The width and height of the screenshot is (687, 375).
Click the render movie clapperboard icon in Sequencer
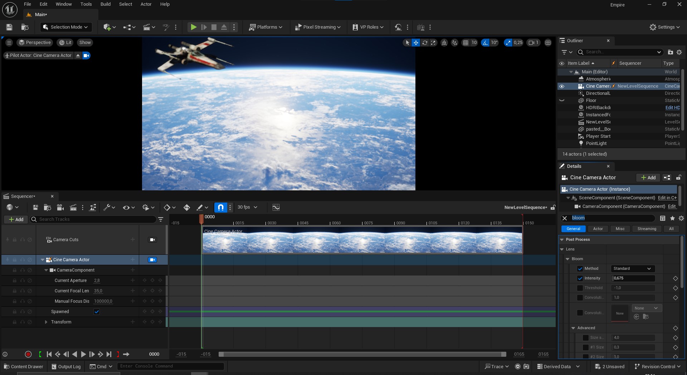pyautogui.click(x=73, y=208)
